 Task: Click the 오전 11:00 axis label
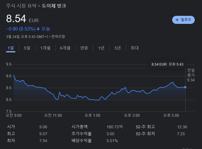[53, 115]
